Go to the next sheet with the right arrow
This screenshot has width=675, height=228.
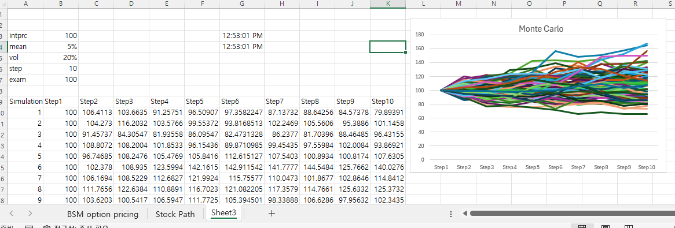click(30, 214)
